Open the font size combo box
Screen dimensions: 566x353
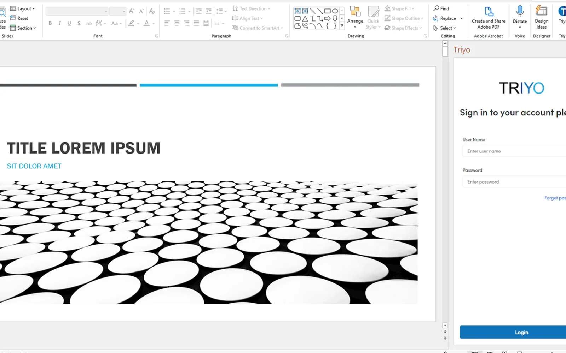[118, 11]
